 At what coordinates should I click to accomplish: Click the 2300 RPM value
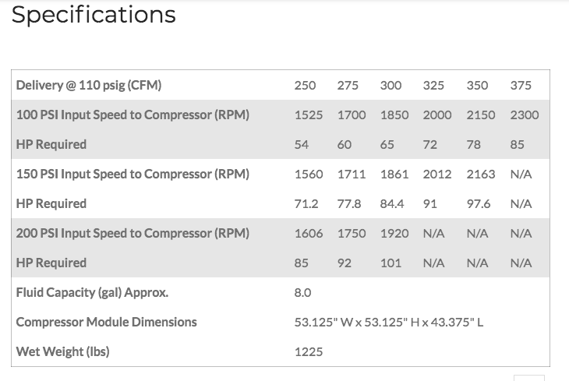point(524,115)
